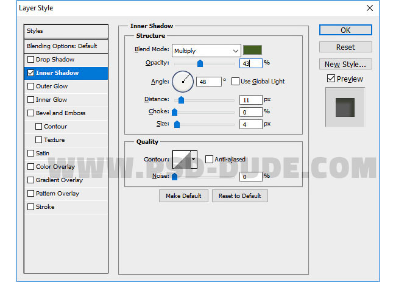Click the Noise slider handle
396x282 pixels.
point(174,177)
